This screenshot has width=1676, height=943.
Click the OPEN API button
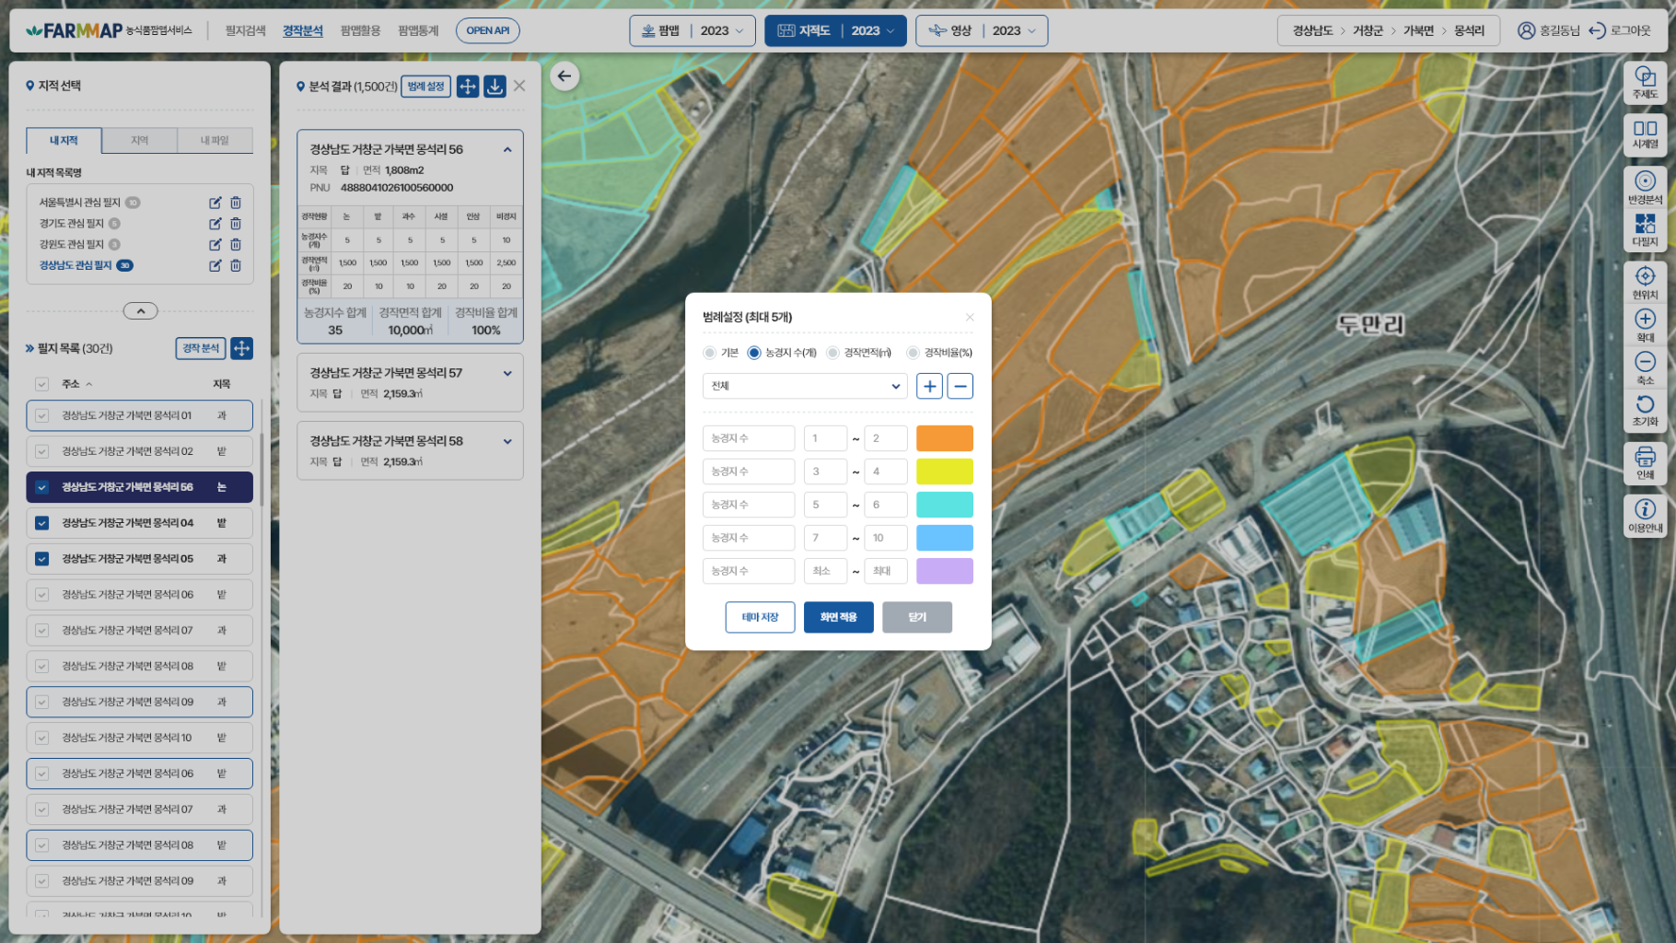coord(487,30)
